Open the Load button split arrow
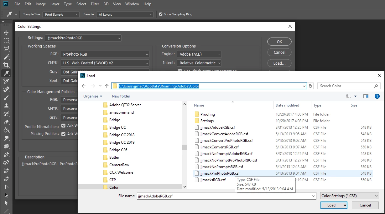385x214 pixels. pyautogui.click(x=345, y=205)
